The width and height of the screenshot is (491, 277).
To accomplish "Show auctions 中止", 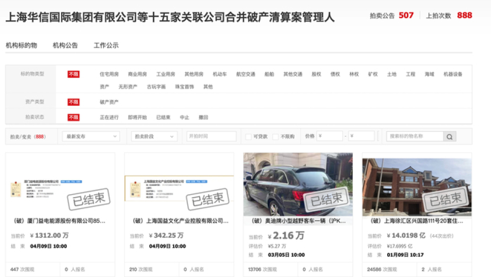I will point(185,118).
